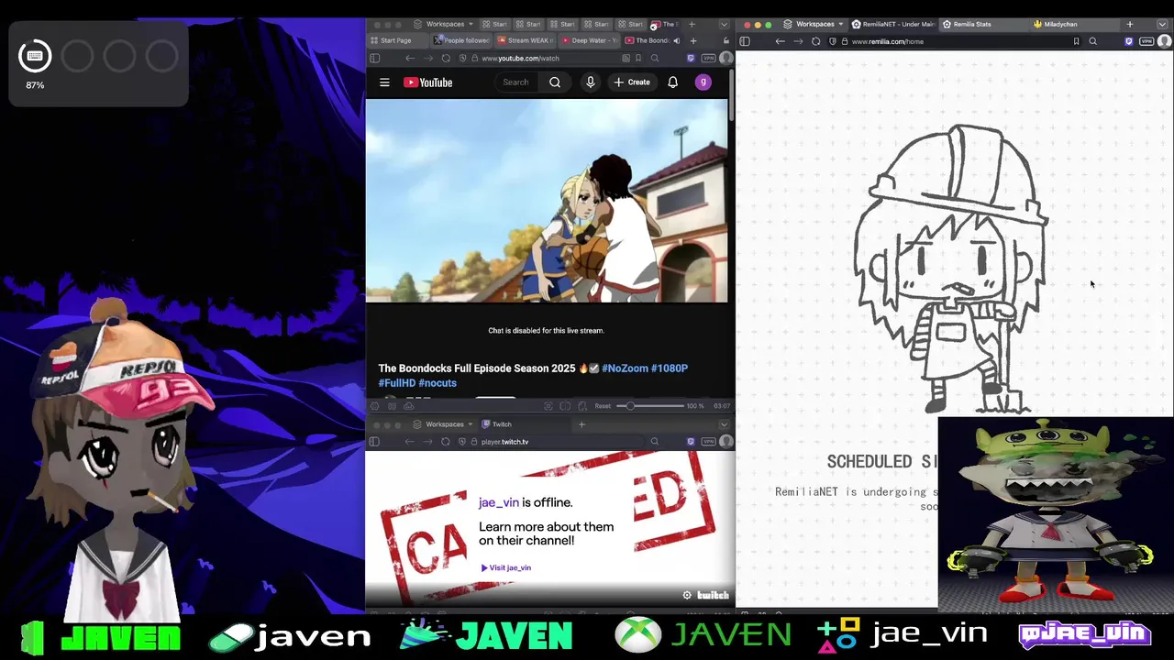
Task: Click VPN badge in Twitch browser window
Action: coord(708,442)
